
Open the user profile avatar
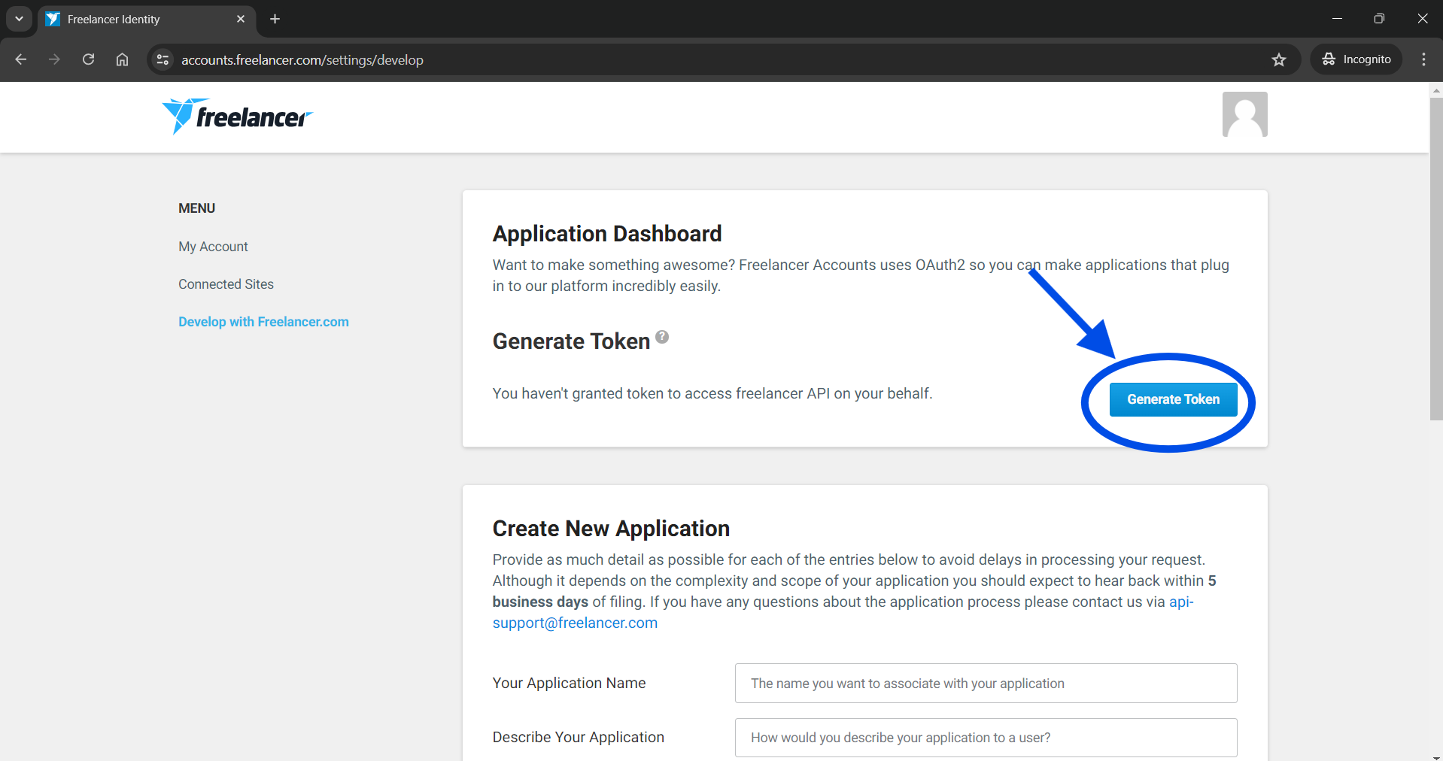tap(1244, 114)
